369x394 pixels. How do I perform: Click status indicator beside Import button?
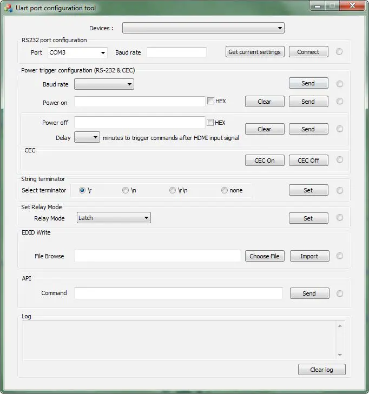coord(340,256)
